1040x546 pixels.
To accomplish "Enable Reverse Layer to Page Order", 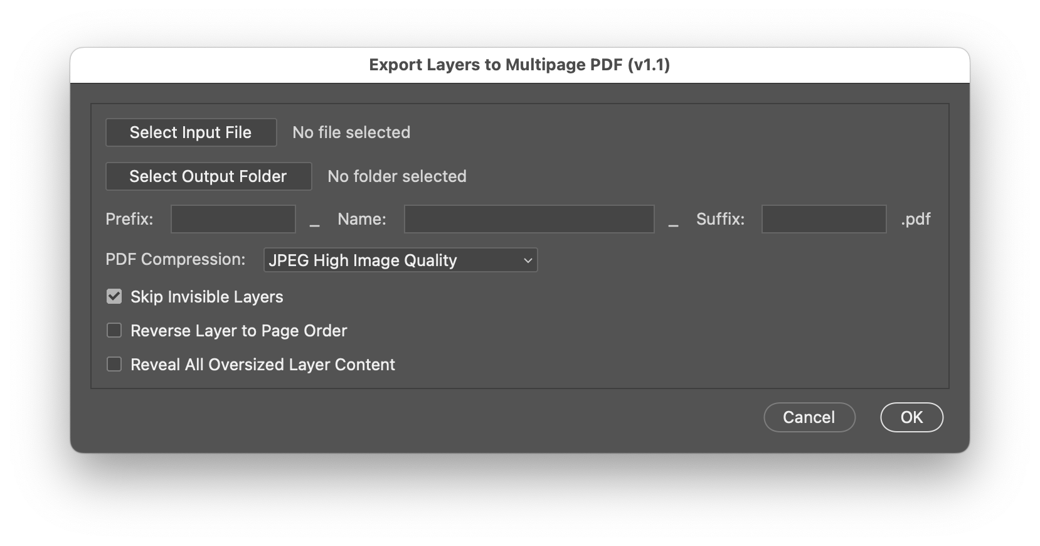I will coord(114,330).
